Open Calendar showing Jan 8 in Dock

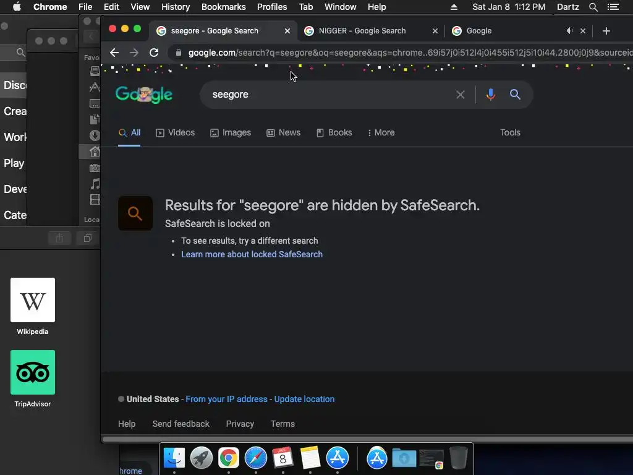click(283, 458)
